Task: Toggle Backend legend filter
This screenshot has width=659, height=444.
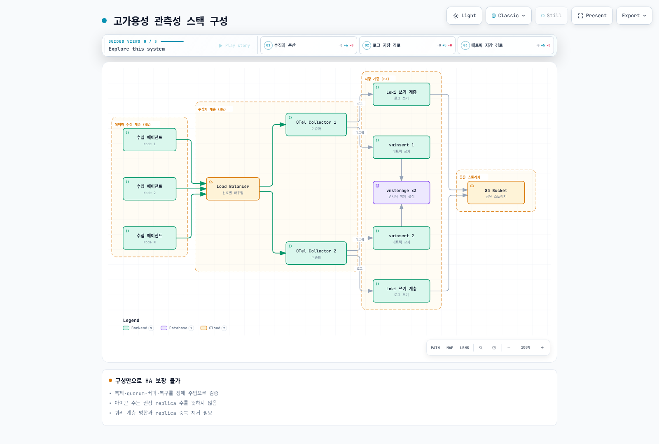Action: (x=138, y=328)
